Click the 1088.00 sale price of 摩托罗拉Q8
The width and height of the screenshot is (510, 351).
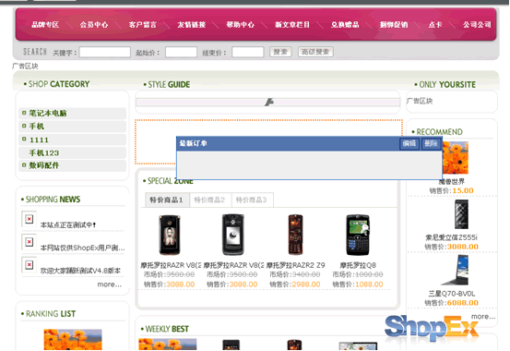pyautogui.click(x=369, y=284)
